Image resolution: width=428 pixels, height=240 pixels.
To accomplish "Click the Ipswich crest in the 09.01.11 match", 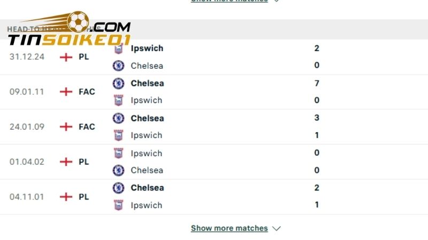I will click(118, 100).
